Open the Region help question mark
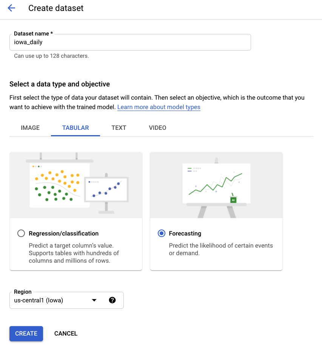This screenshot has height=345, width=322. pos(112,300)
